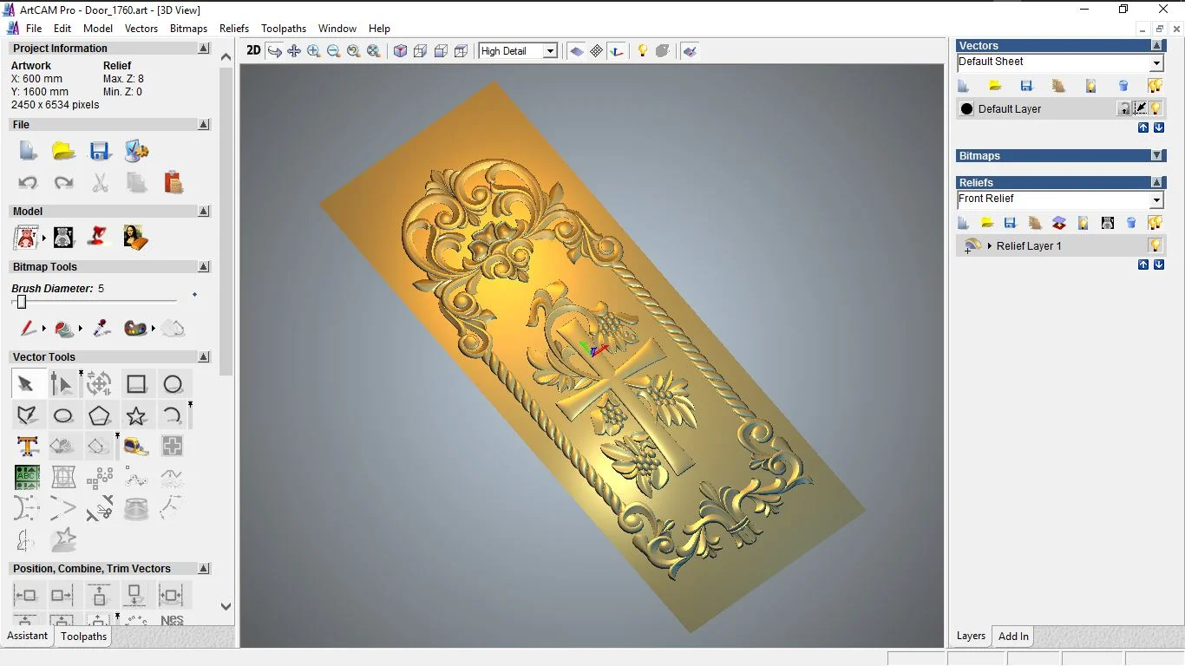
Task: Select the color picker dropper tool
Action: tap(101, 329)
